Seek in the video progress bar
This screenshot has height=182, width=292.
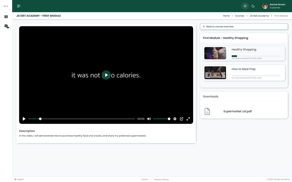pyautogui.click(x=81, y=119)
